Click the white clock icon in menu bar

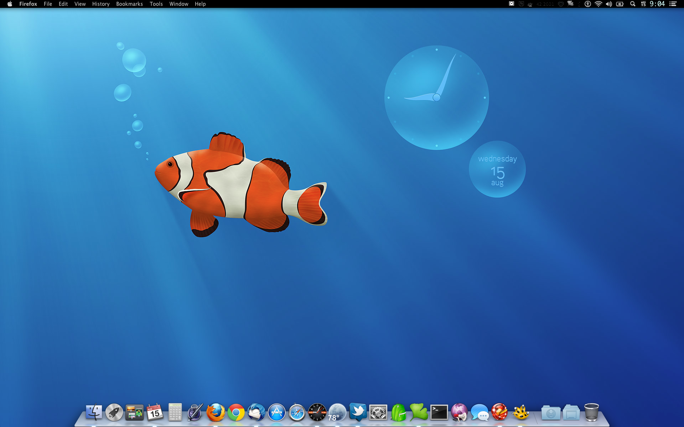512,4
